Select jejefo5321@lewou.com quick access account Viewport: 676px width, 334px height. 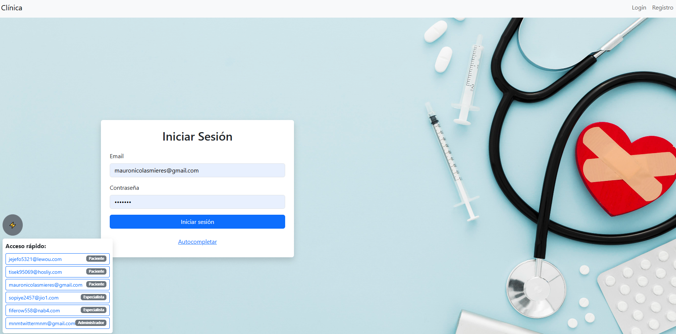pos(58,259)
